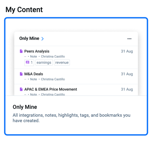The width and height of the screenshot is (151, 143).
Task: Open the Peers Analysis note
Action: [x=37, y=51]
